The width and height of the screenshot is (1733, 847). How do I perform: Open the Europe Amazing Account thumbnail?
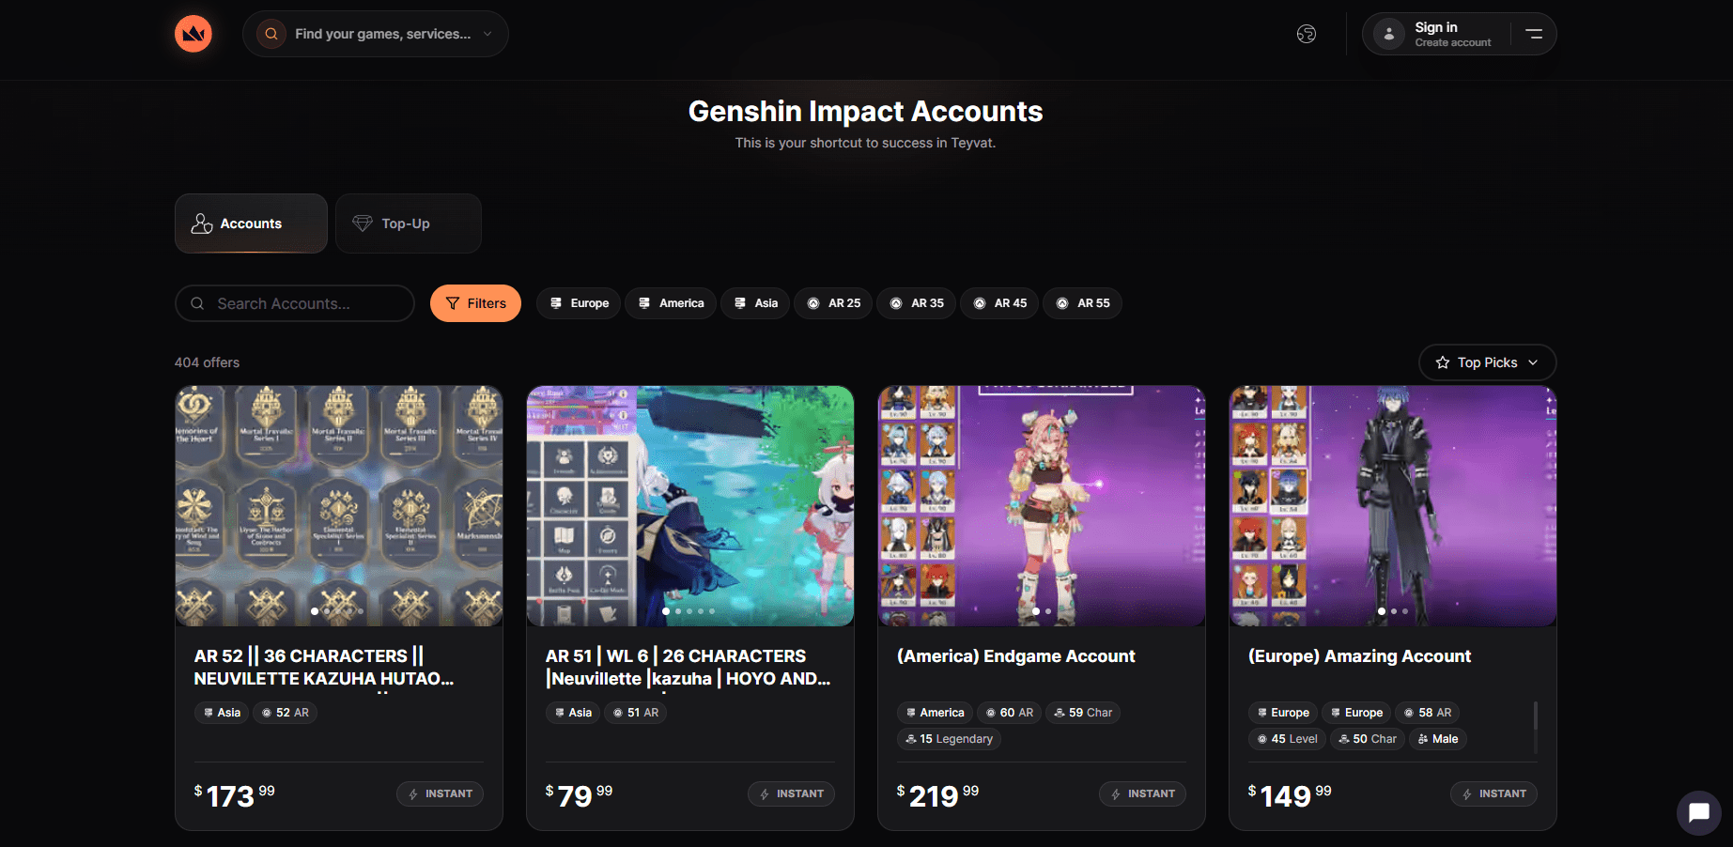click(1392, 506)
